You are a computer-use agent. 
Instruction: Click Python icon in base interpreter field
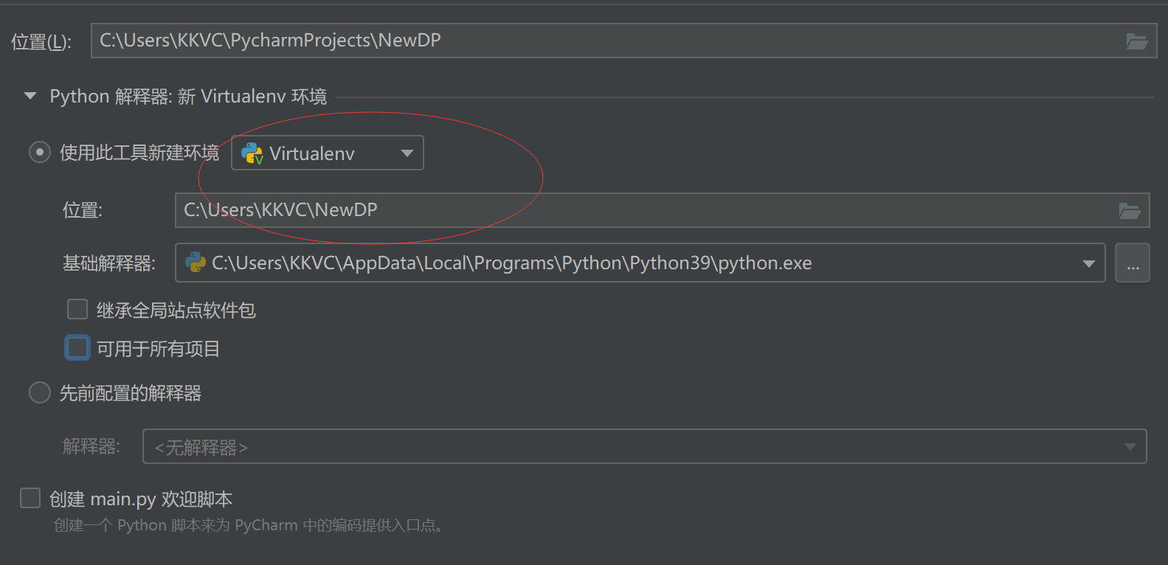click(196, 263)
